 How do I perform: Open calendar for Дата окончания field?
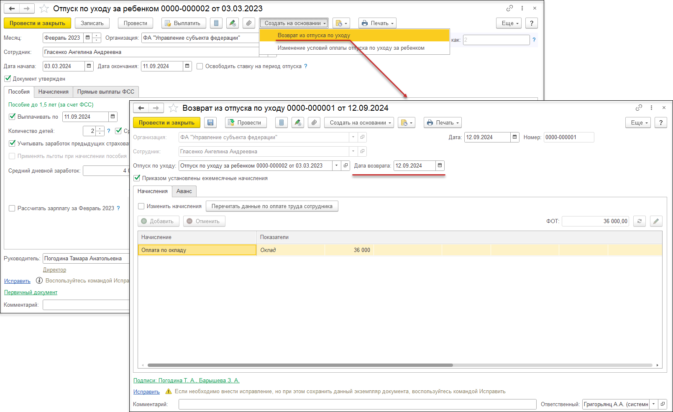point(187,66)
